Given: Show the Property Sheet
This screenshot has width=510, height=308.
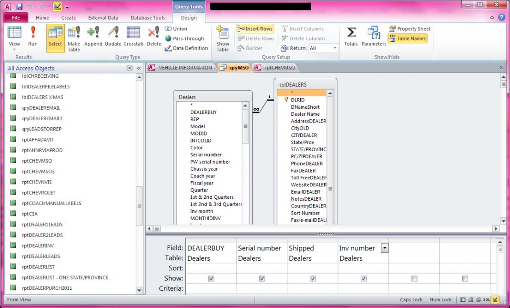Looking at the screenshot, I should pos(409,29).
